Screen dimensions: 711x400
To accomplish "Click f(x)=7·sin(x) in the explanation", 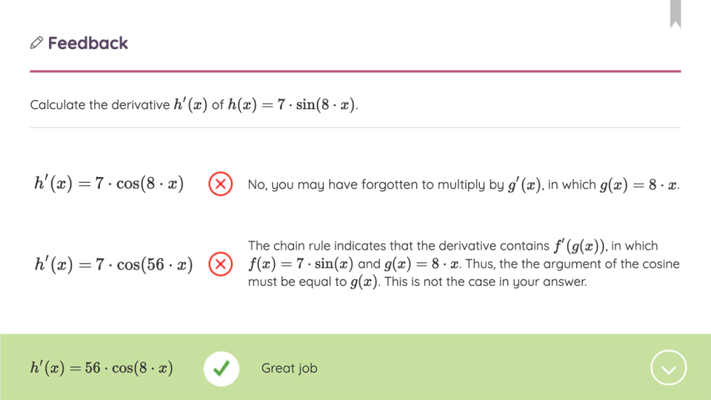I will [301, 264].
